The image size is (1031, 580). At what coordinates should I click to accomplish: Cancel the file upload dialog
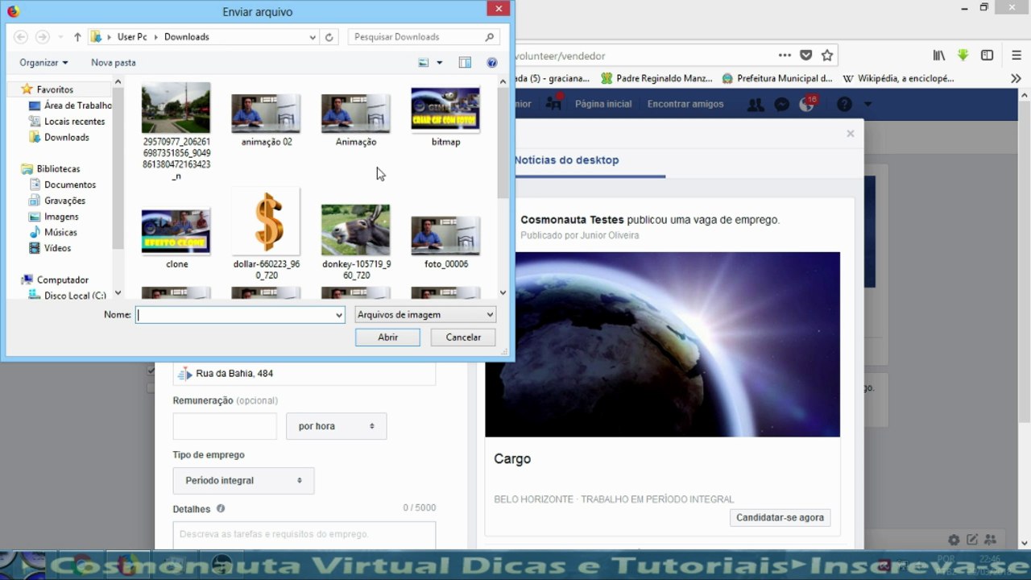coord(463,338)
